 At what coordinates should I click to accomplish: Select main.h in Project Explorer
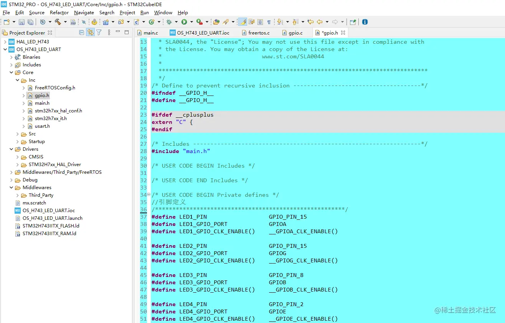coord(42,103)
